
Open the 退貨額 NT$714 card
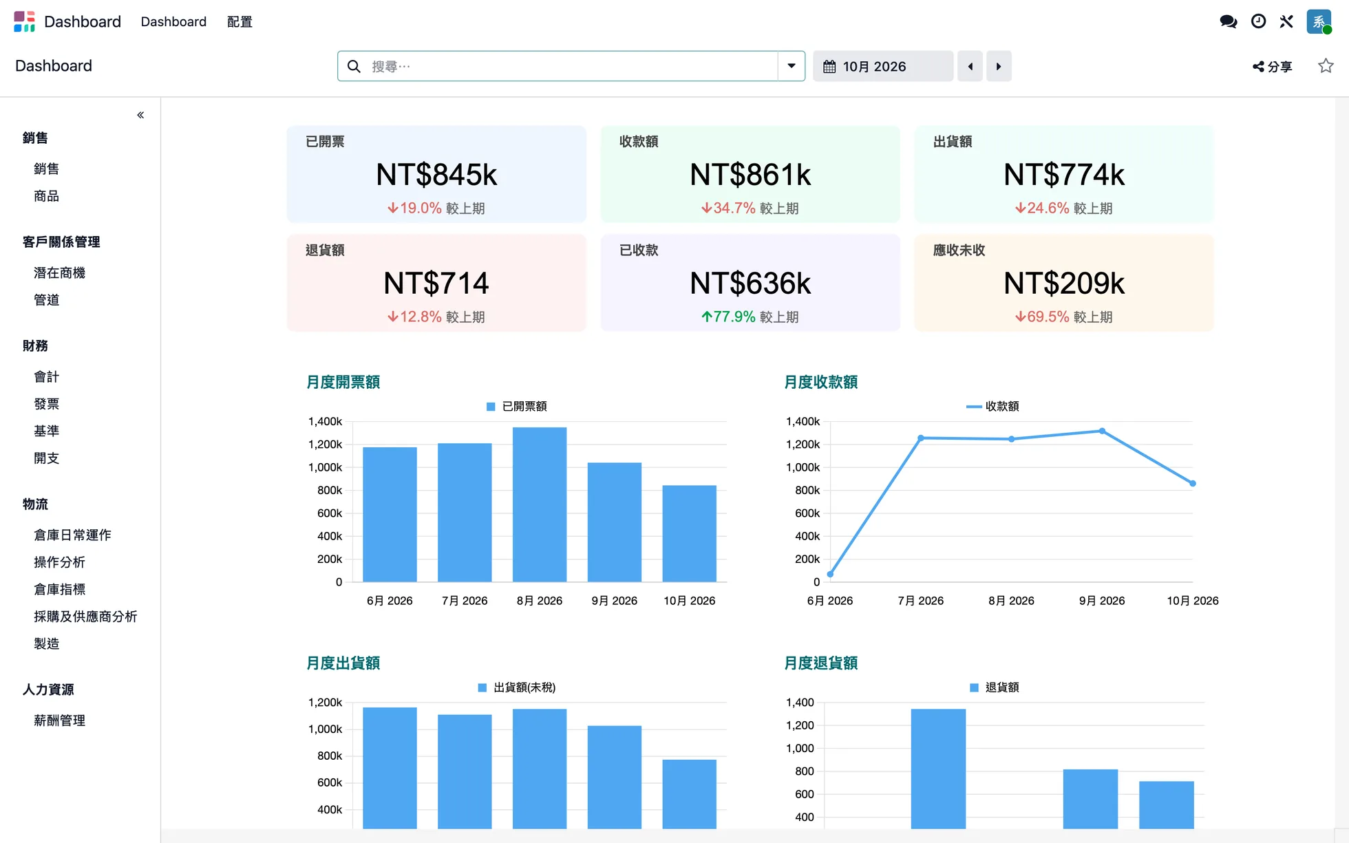(436, 283)
